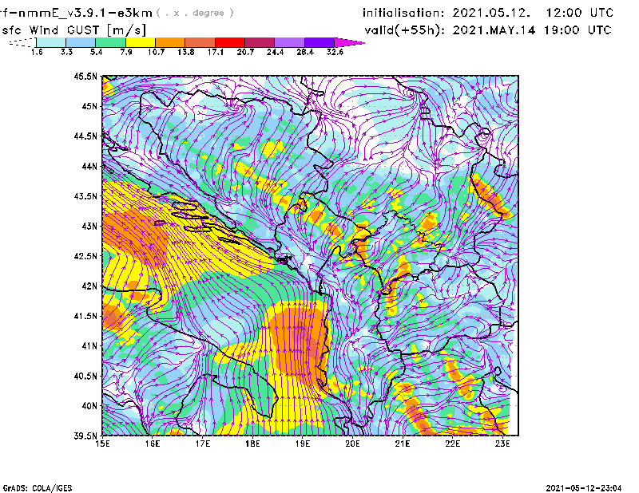Select the violet legend swatch after 28.4

point(319,42)
